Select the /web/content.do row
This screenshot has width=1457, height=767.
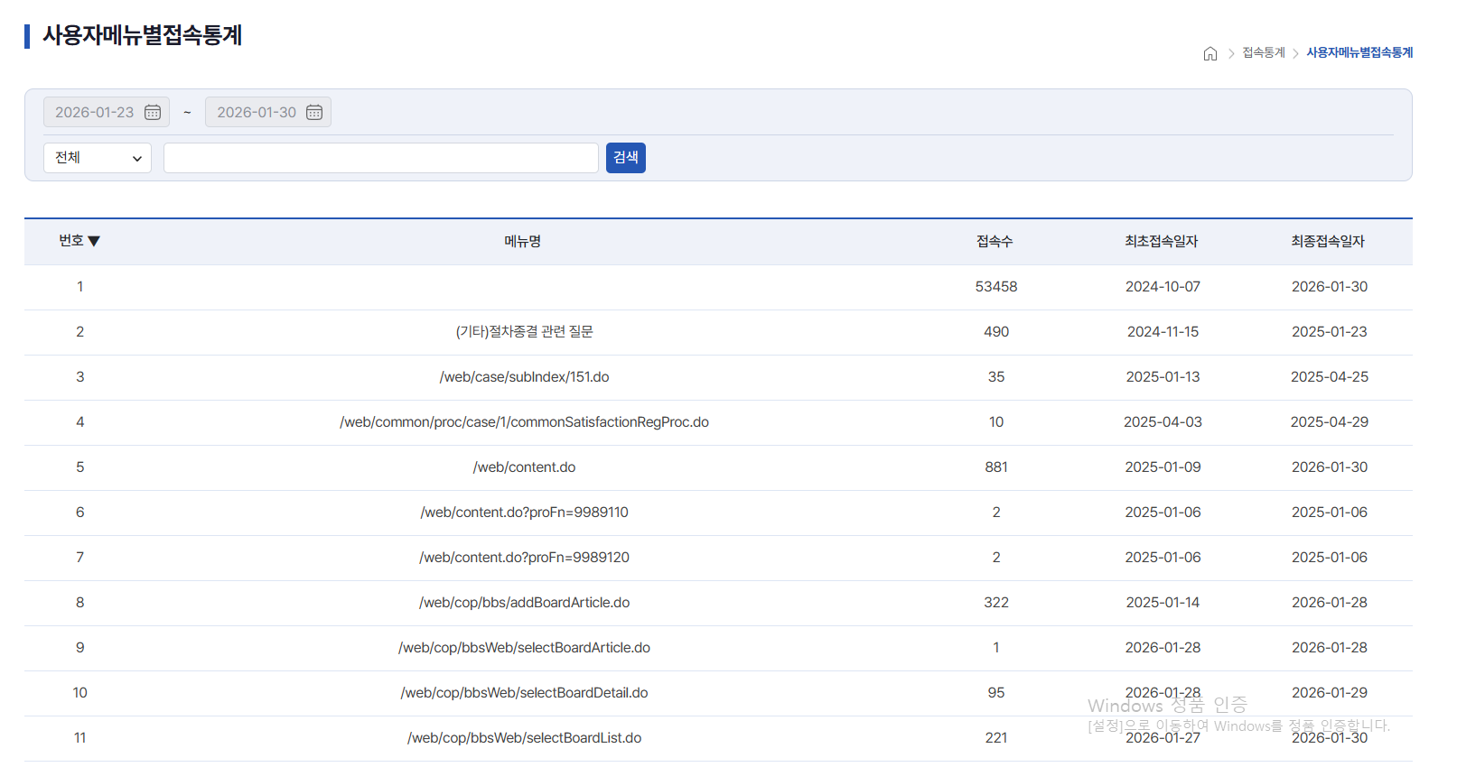tap(524, 467)
